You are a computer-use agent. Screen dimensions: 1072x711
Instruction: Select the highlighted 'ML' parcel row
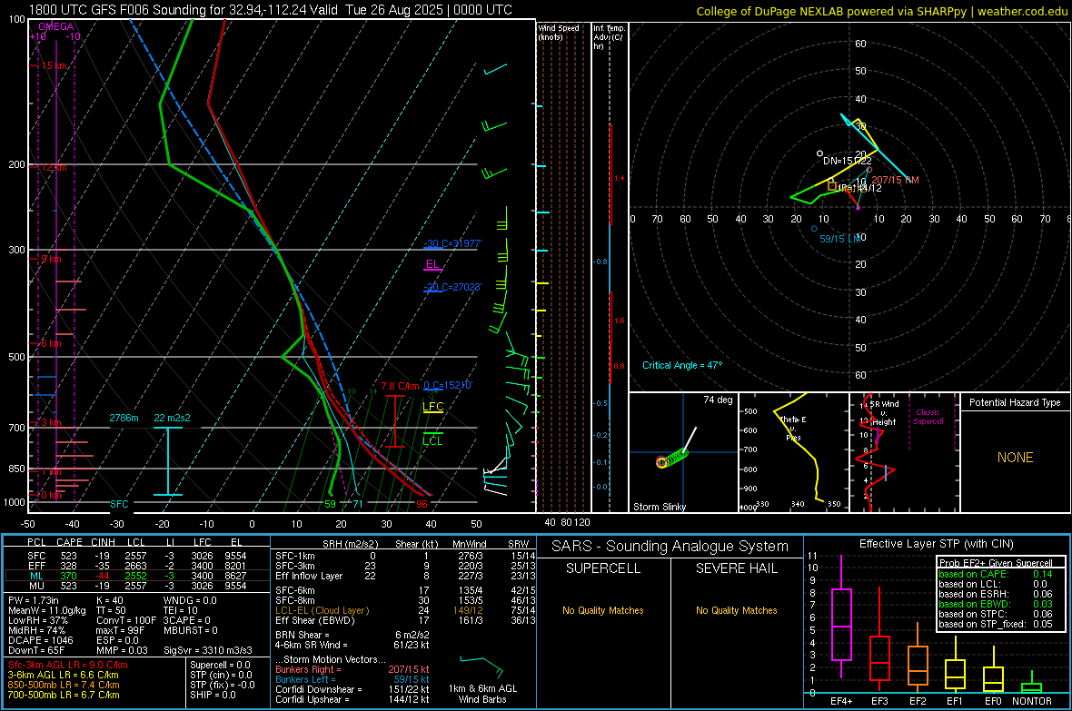pyautogui.click(x=137, y=576)
